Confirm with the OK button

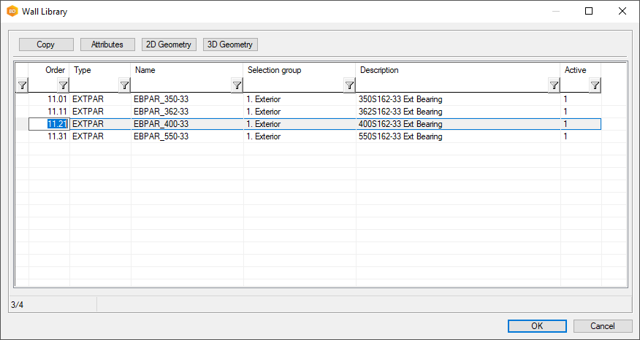[x=537, y=326]
